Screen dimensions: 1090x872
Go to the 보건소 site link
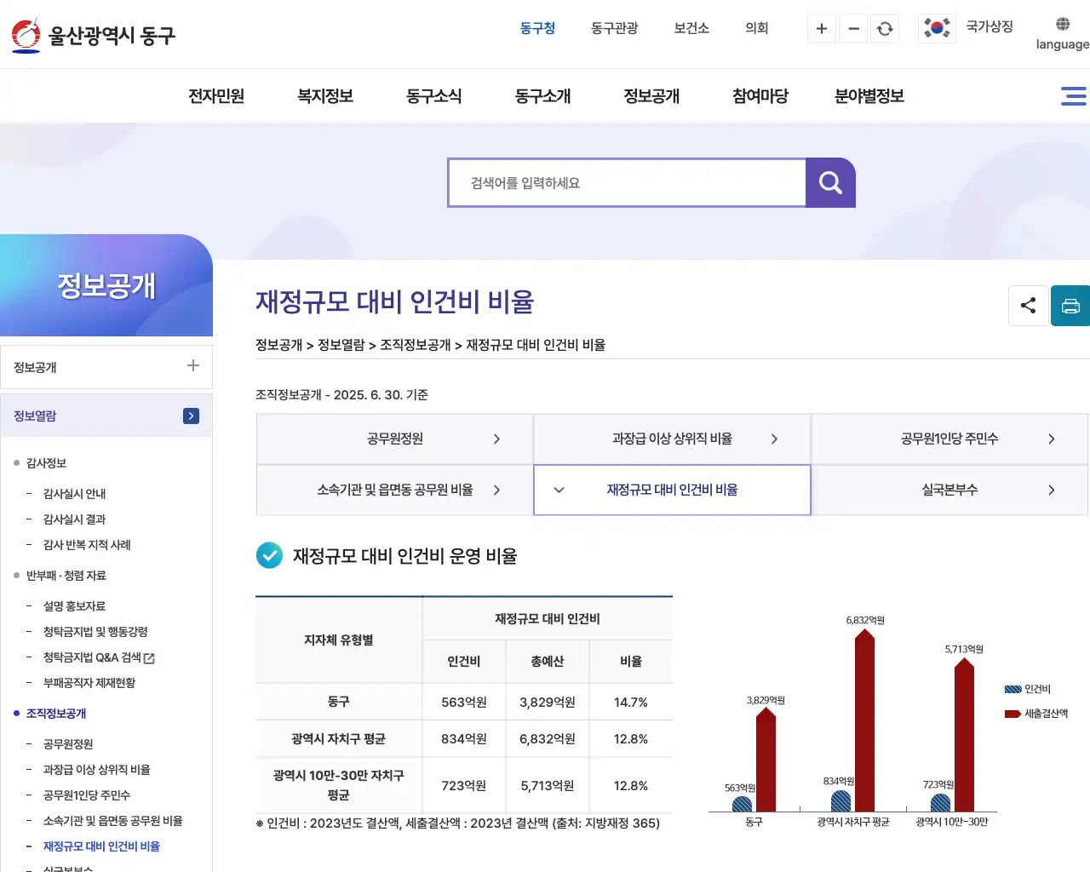691,28
